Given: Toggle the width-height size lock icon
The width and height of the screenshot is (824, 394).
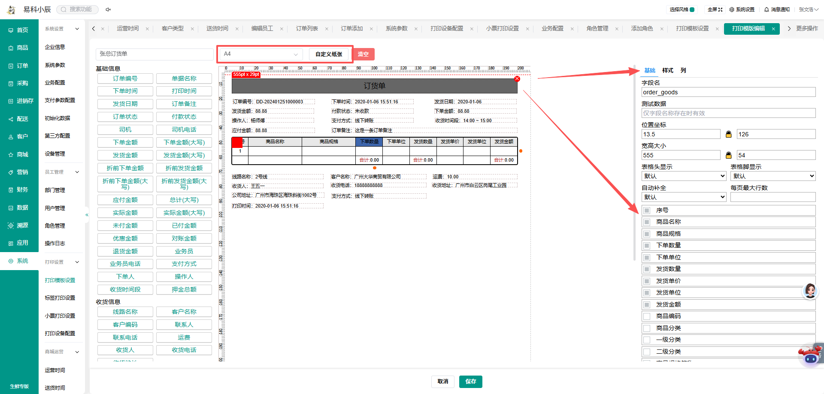Looking at the screenshot, I should pos(728,155).
